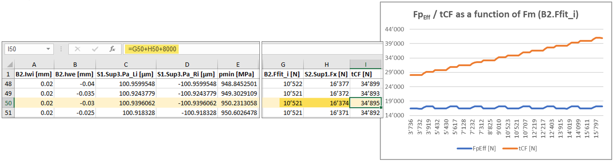Click the formula bar resize dots handle
This screenshot has height=161, width=614.
(x=61, y=49)
